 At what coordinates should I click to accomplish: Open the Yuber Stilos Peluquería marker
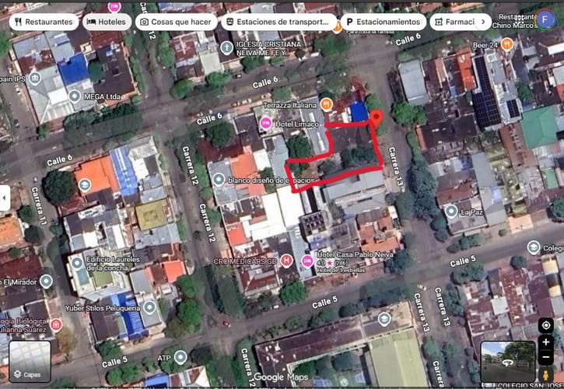(x=149, y=307)
